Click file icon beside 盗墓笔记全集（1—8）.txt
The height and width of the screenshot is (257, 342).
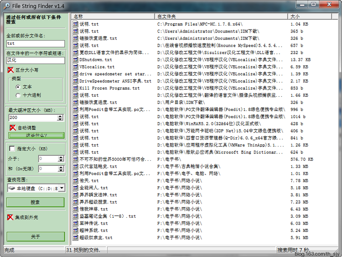click(75, 216)
